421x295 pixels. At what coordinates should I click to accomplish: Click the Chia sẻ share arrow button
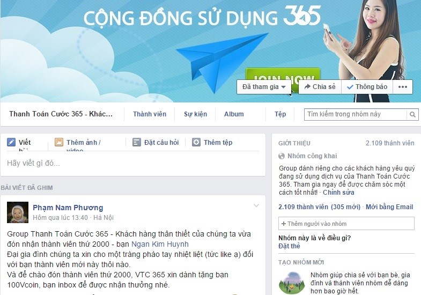(x=320, y=87)
